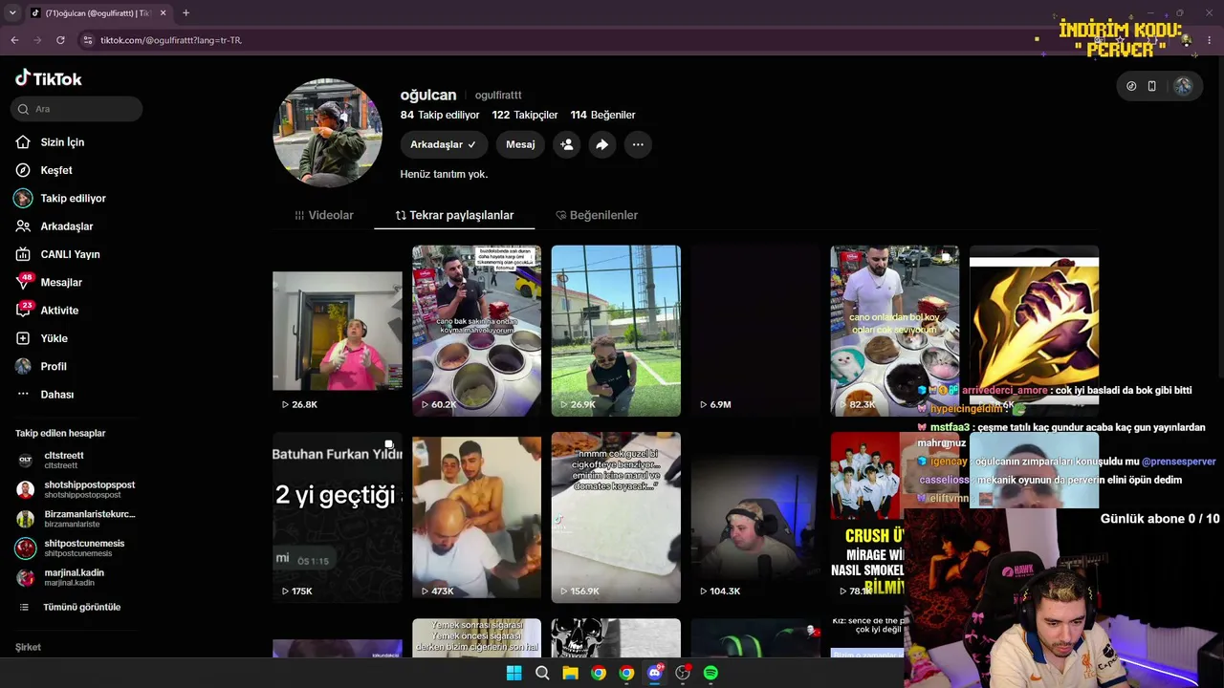Open taskbar search icon
1224x688 pixels.
(x=542, y=673)
